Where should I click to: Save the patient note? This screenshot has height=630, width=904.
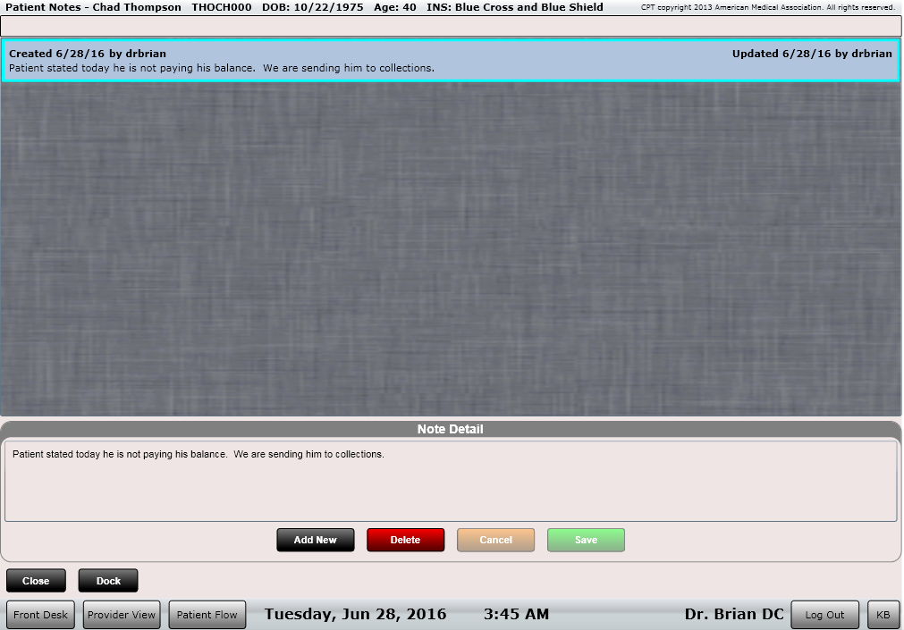[x=586, y=540]
